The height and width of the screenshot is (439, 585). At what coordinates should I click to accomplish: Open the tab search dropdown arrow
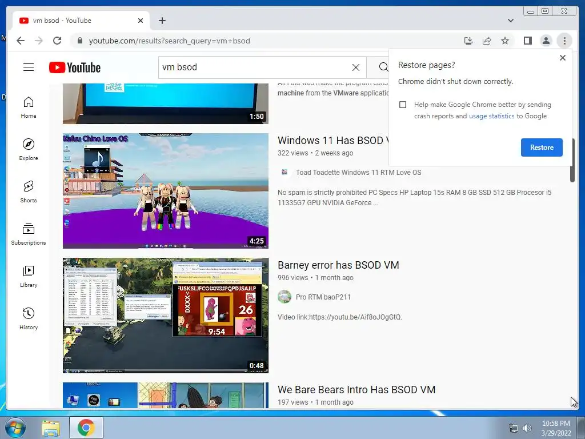[x=510, y=21]
